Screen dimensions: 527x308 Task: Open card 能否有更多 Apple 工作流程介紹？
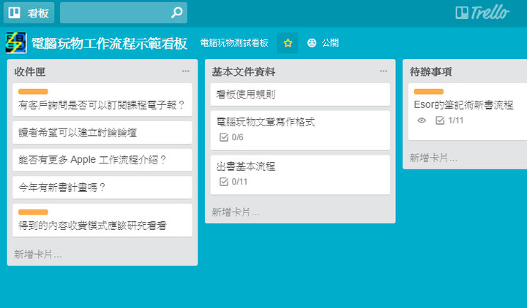coord(102,160)
